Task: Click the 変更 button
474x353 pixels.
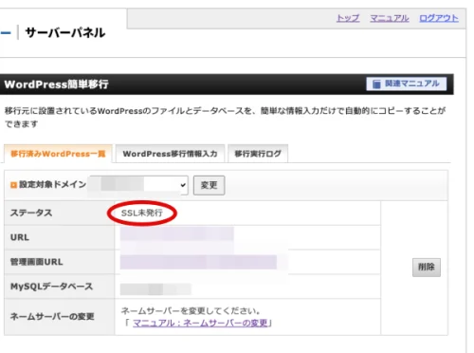Action: [209, 185]
